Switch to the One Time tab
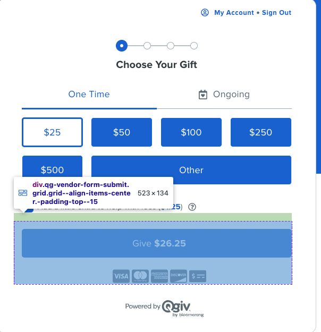Viewport: 321px width, 332px height. click(89, 95)
